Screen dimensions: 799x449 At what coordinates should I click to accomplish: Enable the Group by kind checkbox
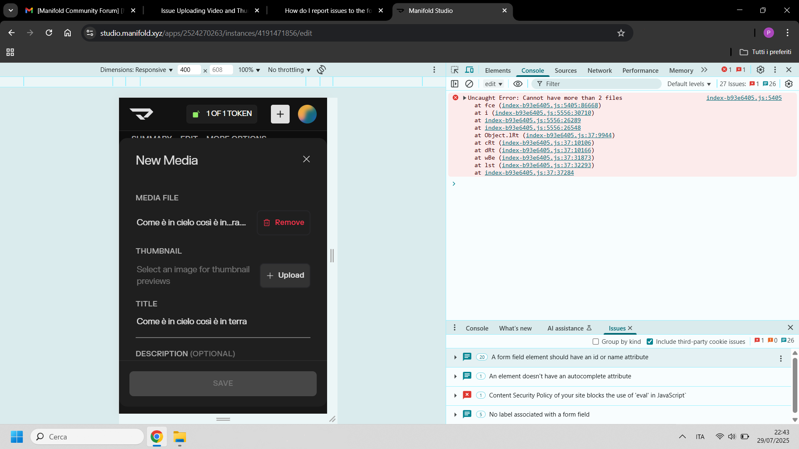596,341
